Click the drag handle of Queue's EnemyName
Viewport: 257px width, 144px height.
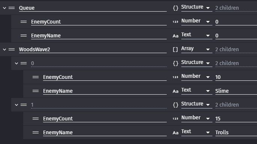24,36
